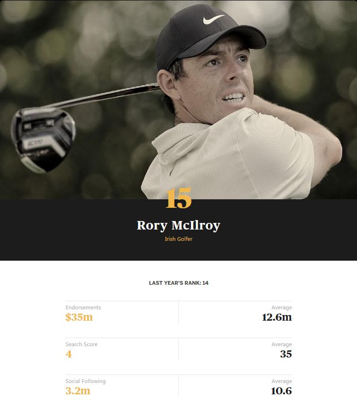Select the $35m endorsements value
The height and width of the screenshot is (400, 357).
click(x=79, y=317)
